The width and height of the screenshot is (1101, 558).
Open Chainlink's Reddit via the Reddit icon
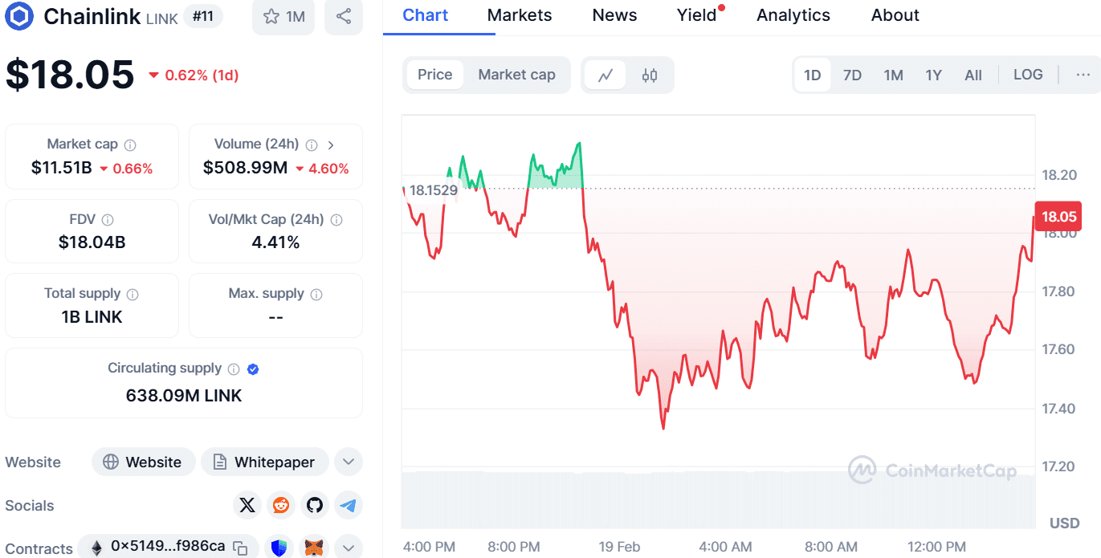[280, 505]
